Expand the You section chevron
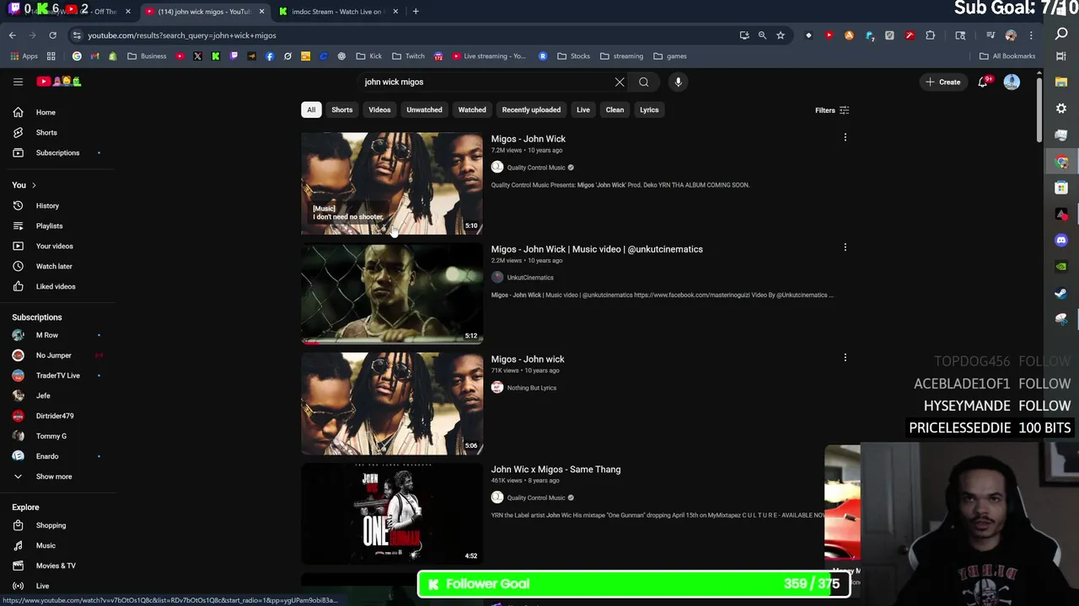 point(34,185)
